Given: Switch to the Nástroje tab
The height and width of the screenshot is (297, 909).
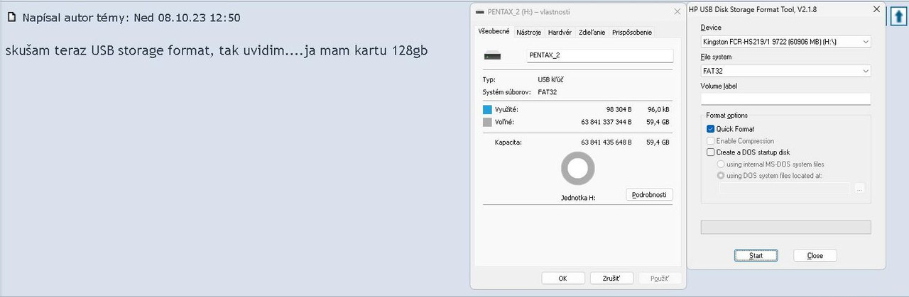Looking at the screenshot, I should (x=528, y=32).
